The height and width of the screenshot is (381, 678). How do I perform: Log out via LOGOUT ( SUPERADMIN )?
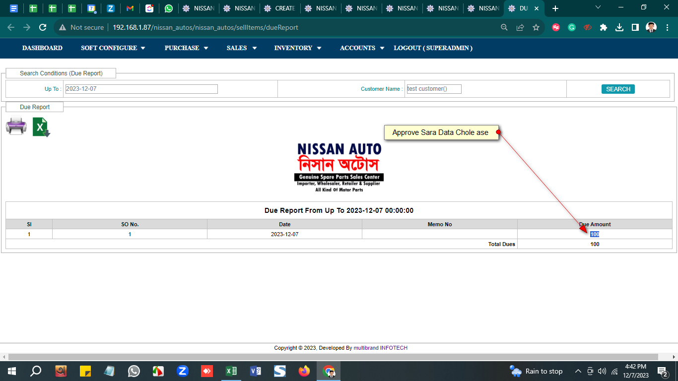tap(433, 48)
